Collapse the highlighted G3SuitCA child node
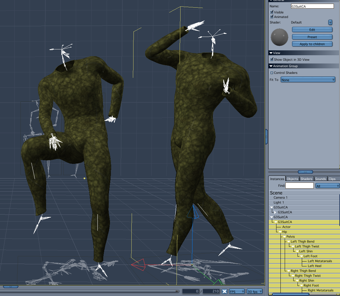The width and height of the screenshot is (340, 296). pos(276,222)
